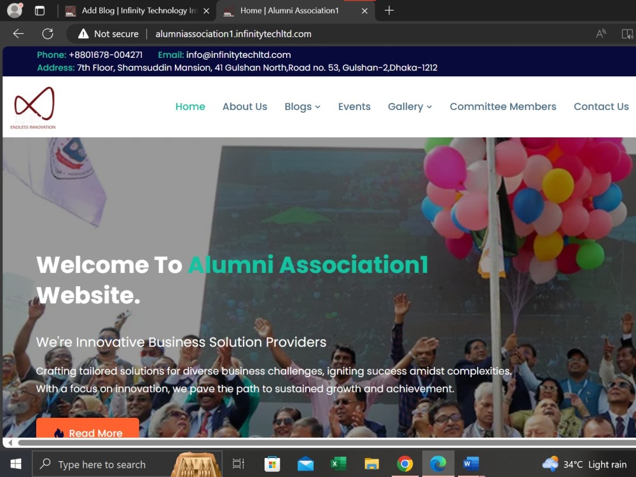Open the Committee Members page

tap(503, 107)
